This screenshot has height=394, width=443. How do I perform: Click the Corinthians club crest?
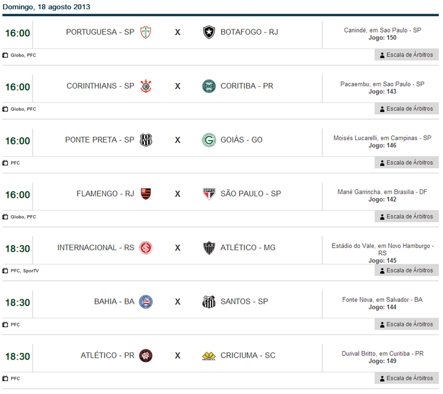point(146,86)
